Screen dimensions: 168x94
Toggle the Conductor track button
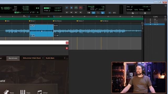pyautogui.click(x=103, y=13)
